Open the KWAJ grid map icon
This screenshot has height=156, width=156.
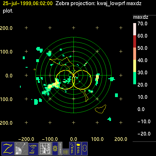(x=45, y=149)
